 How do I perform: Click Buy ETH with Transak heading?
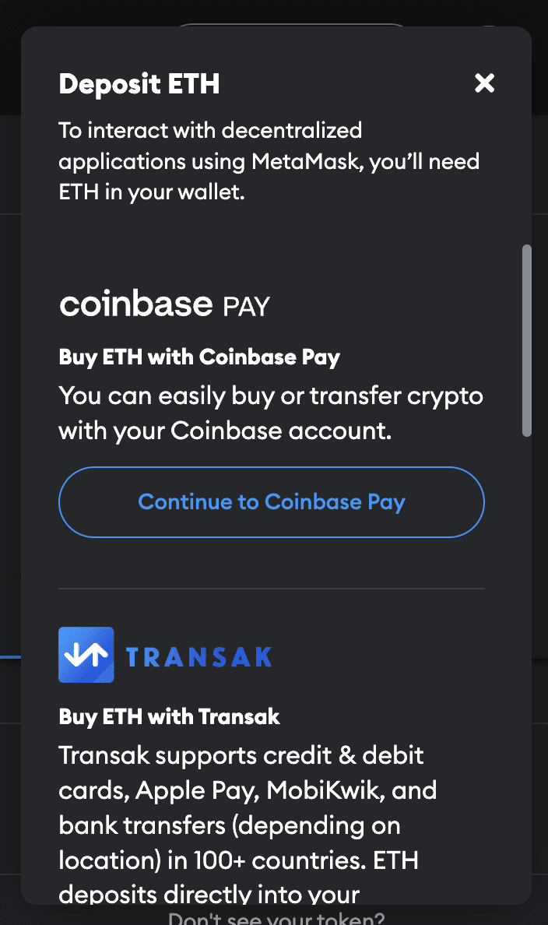point(170,716)
